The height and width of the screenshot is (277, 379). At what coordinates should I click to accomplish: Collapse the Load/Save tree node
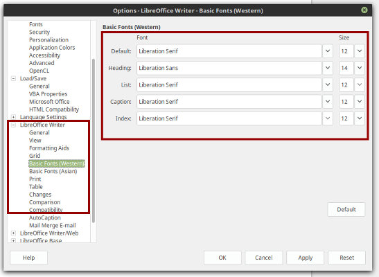[14, 78]
